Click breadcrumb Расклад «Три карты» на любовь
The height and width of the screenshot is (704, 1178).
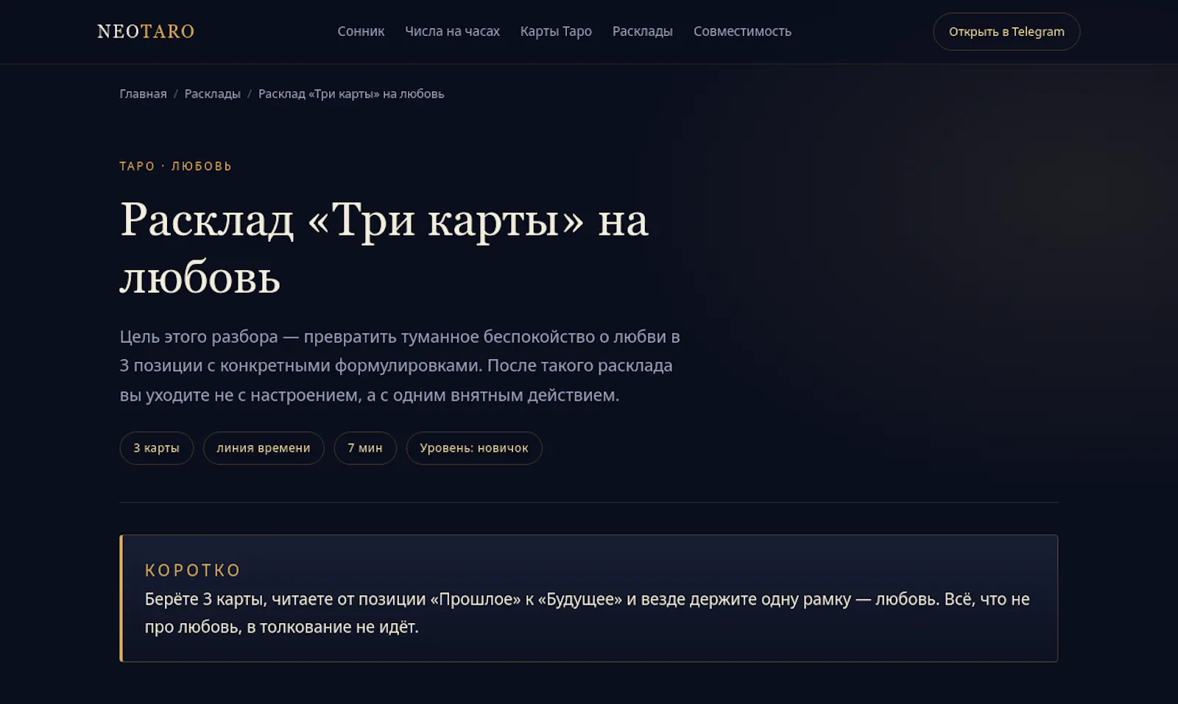tap(351, 94)
